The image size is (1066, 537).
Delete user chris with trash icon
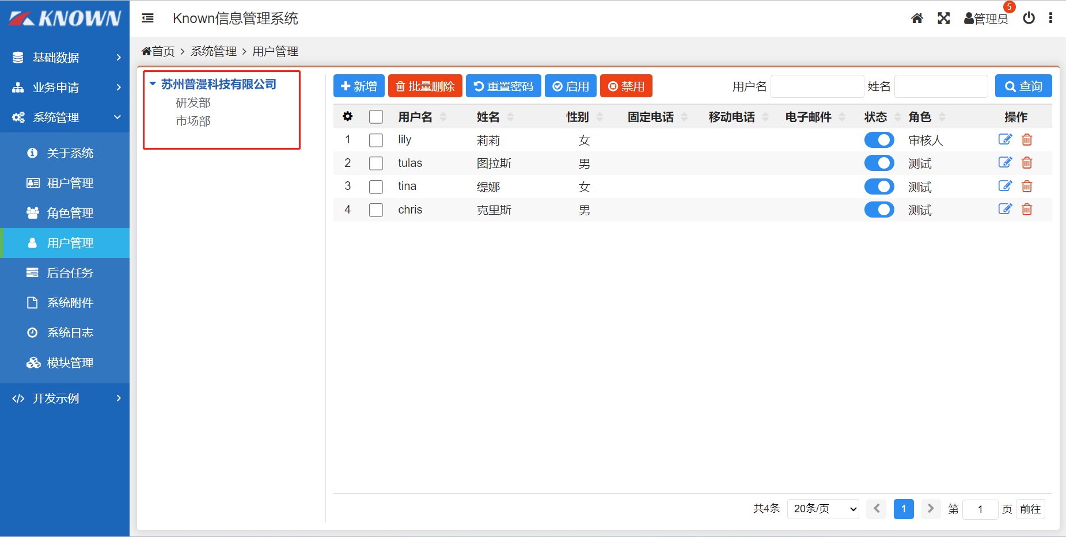(x=1027, y=209)
